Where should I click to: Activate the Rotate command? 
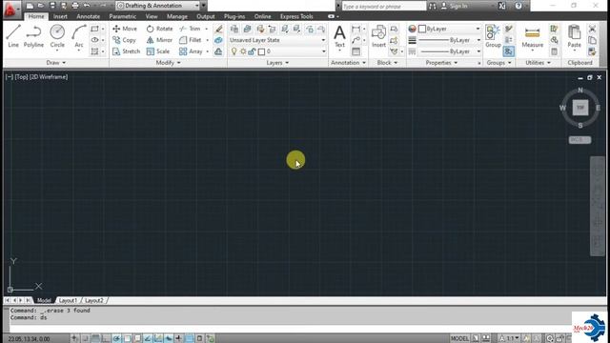tap(159, 29)
